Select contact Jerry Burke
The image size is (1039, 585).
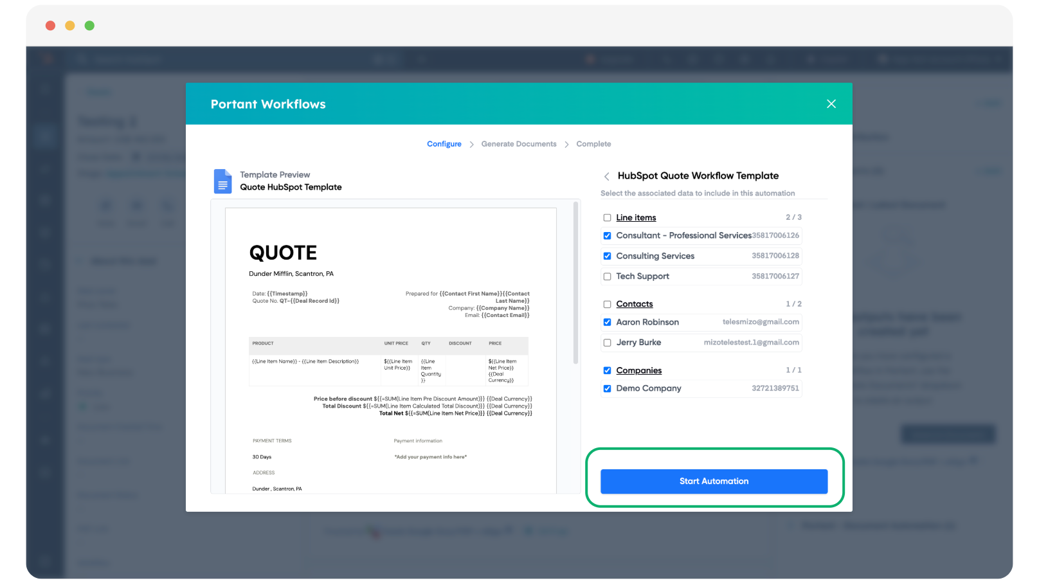[607, 343]
